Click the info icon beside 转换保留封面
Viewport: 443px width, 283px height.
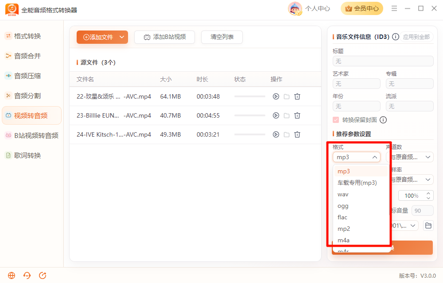[383, 120]
